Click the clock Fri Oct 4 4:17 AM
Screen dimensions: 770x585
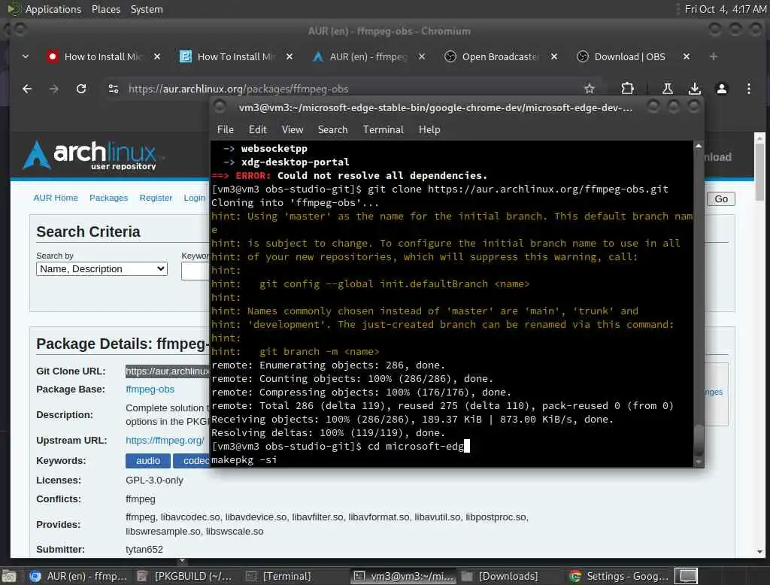pyautogui.click(x=726, y=9)
